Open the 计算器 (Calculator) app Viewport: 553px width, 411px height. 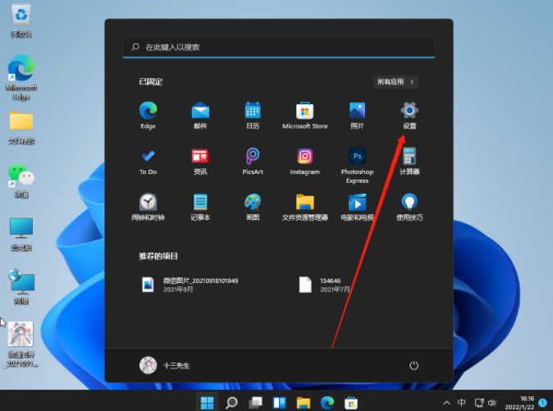(409, 157)
